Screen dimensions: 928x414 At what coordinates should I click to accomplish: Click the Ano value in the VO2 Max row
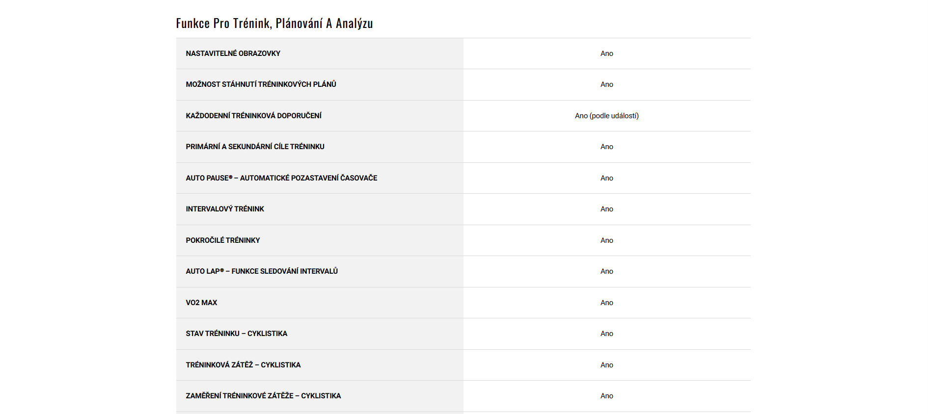click(606, 303)
